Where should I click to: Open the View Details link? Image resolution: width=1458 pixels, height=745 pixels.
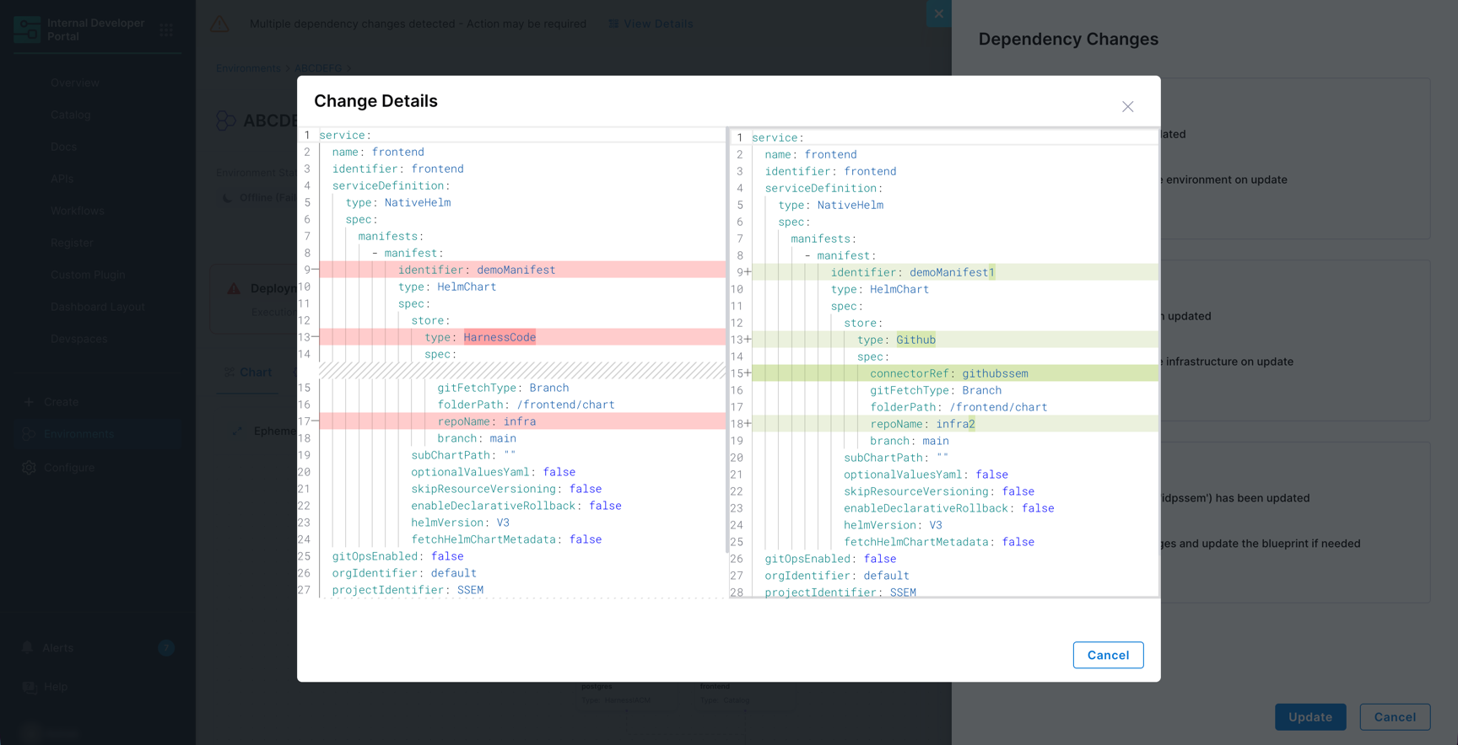point(651,24)
